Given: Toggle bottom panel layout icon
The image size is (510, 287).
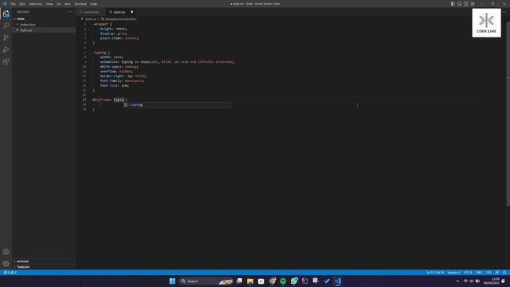Looking at the screenshot, I should pos(459,3).
